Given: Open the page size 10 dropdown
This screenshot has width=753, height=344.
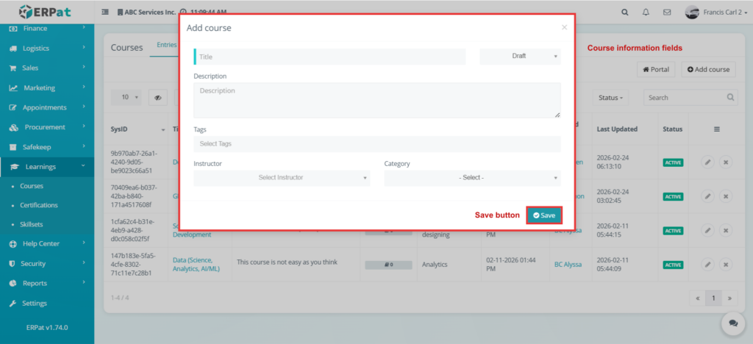Looking at the screenshot, I should click(126, 98).
